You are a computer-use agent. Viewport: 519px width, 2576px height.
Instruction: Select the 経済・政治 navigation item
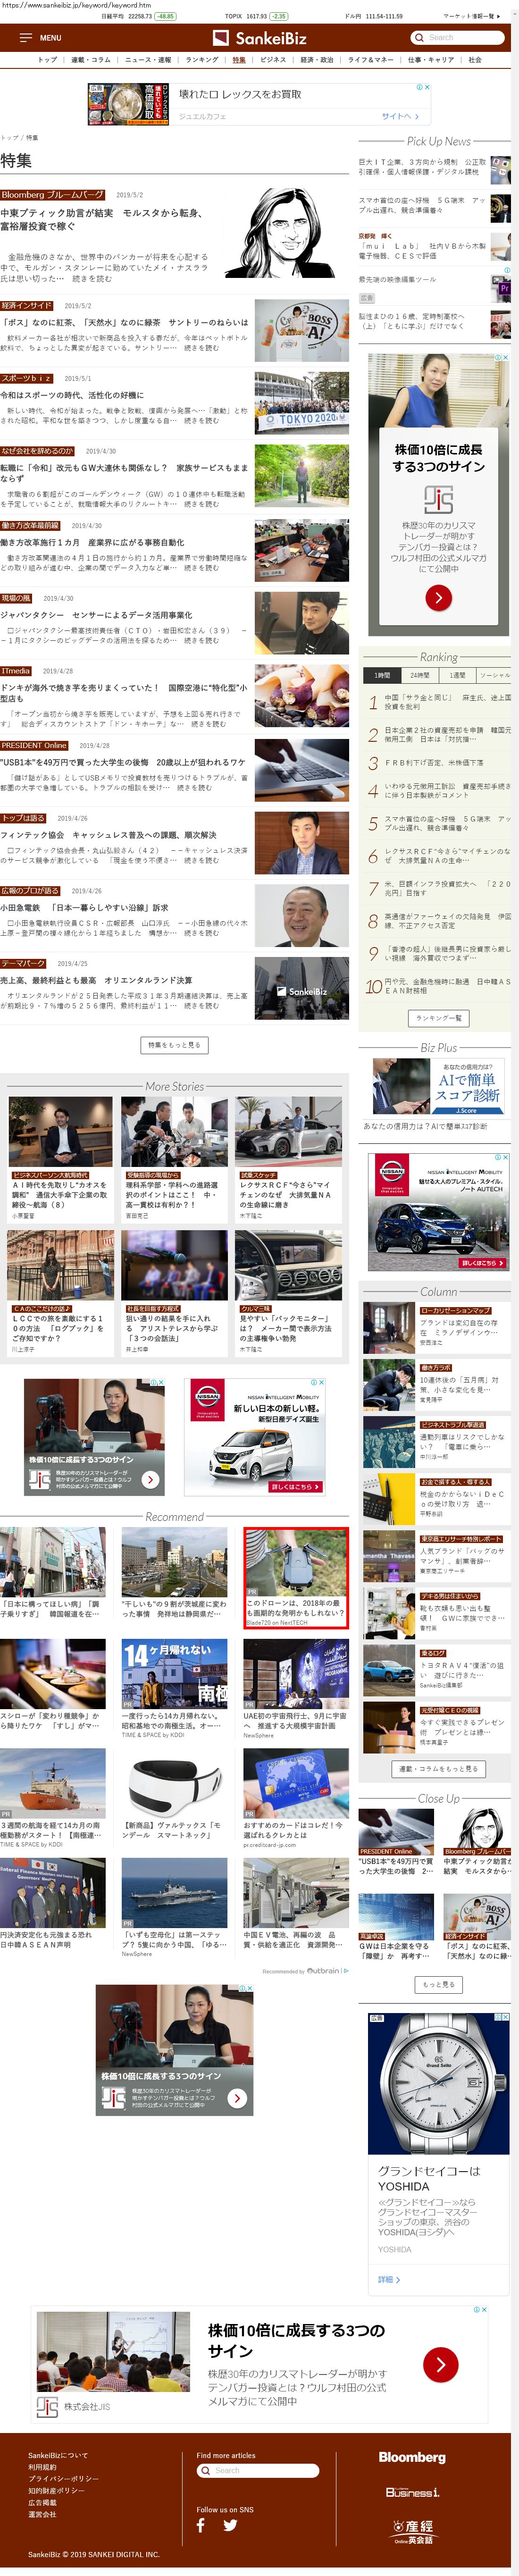318,60
